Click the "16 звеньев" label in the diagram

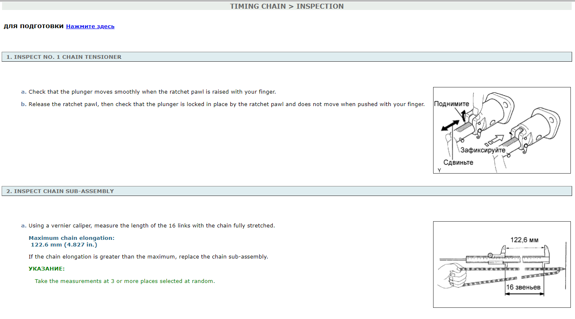tap(524, 287)
